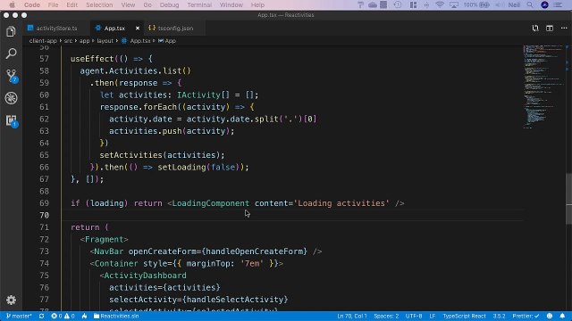Click the Ln 70, Col 1 indicator
Viewport: 572px width, 321px height.
coord(352,316)
